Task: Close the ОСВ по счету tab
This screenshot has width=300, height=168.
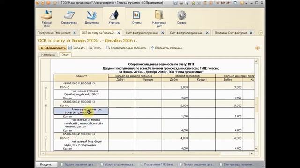Action: coord(119,33)
